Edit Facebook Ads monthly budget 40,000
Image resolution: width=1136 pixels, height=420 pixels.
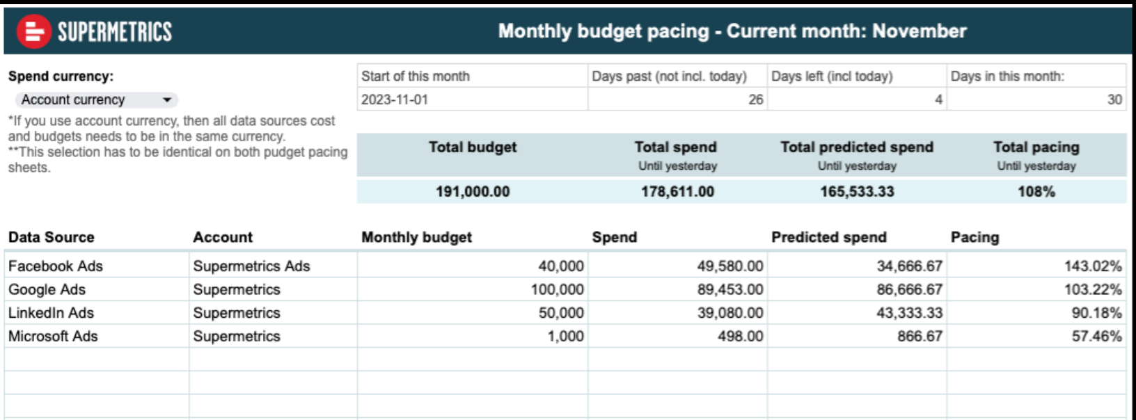pos(473,266)
